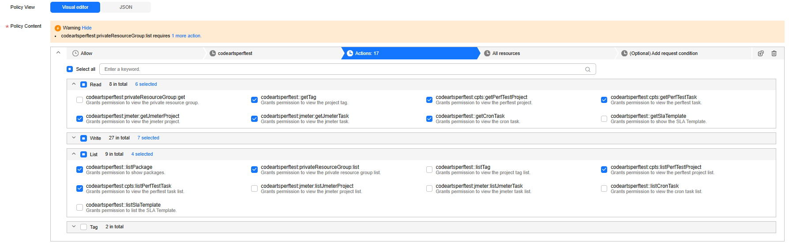Open the codeartsperftest service step

tap(273, 53)
